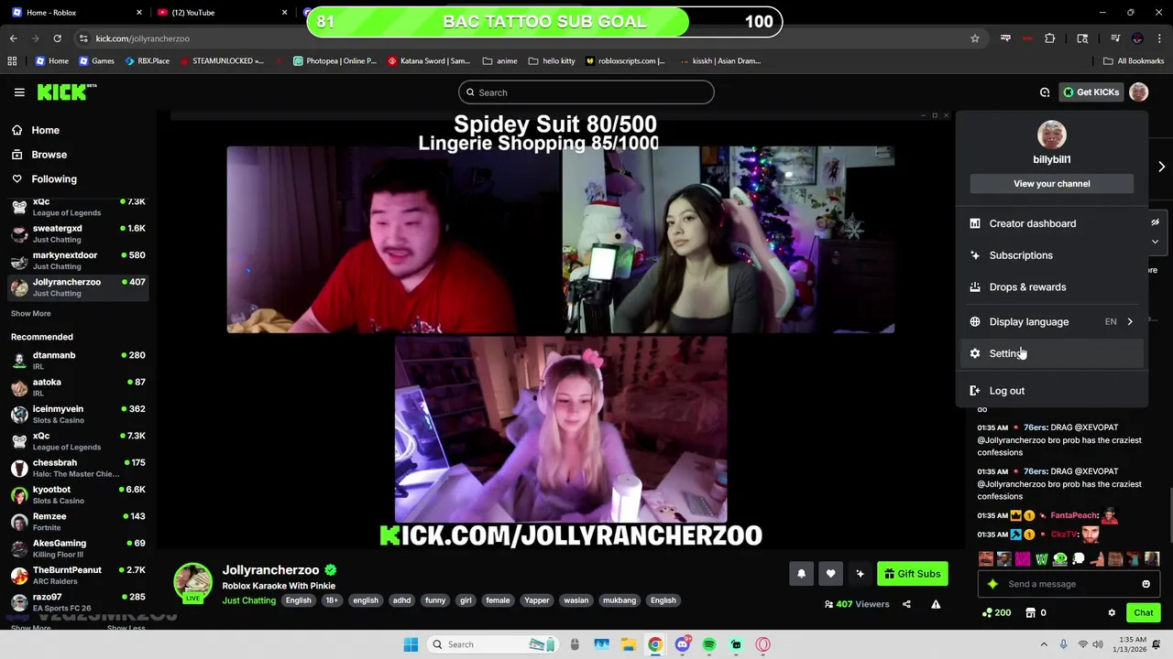Screen dimensions: 1173x659
Task: Expand followed channels with Show More
Action: pyautogui.click(x=30, y=313)
